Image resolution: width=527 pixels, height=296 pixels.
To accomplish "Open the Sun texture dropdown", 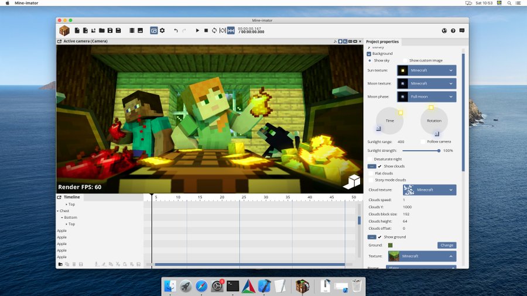I will 426,70.
